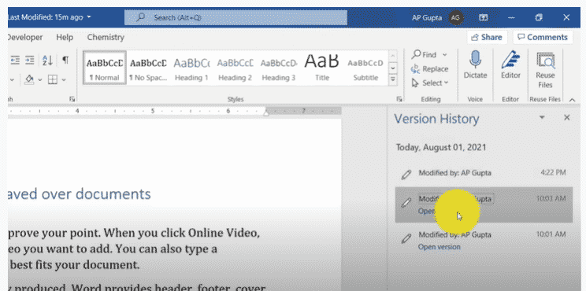Viewport: 586px width, 291px height.
Task: Click the AG account avatar
Action: pos(455,17)
